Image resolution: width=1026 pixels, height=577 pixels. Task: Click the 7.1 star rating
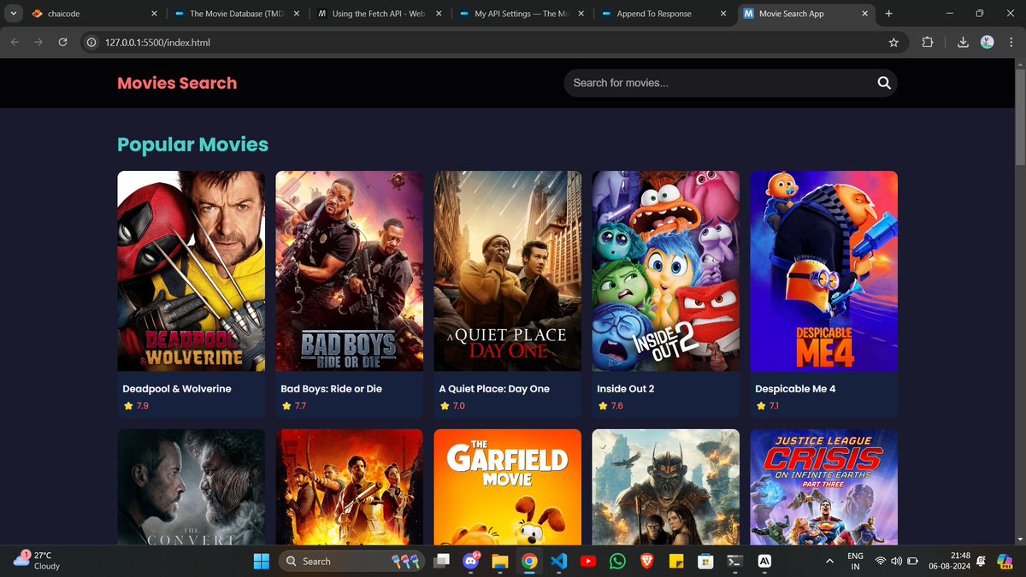click(768, 406)
